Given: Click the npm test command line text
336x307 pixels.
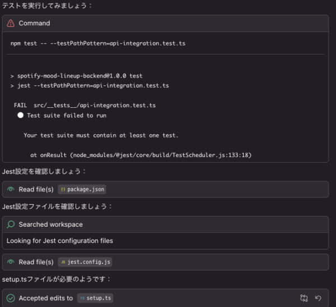Looking at the screenshot, I should click(x=98, y=43).
